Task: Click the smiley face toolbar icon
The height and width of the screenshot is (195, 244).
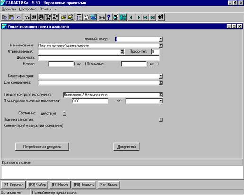Action: [86, 17]
